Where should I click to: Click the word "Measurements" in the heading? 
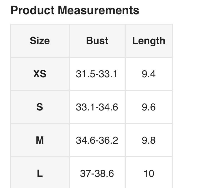(98, 10)
